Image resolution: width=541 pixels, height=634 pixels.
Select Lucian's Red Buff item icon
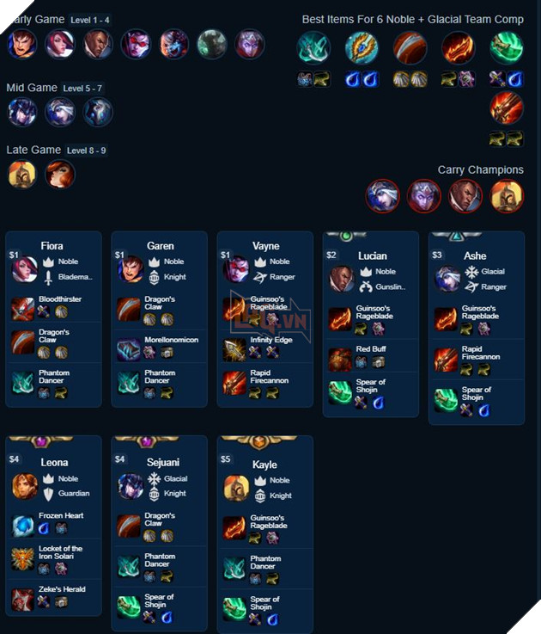[x=340, y=360]
